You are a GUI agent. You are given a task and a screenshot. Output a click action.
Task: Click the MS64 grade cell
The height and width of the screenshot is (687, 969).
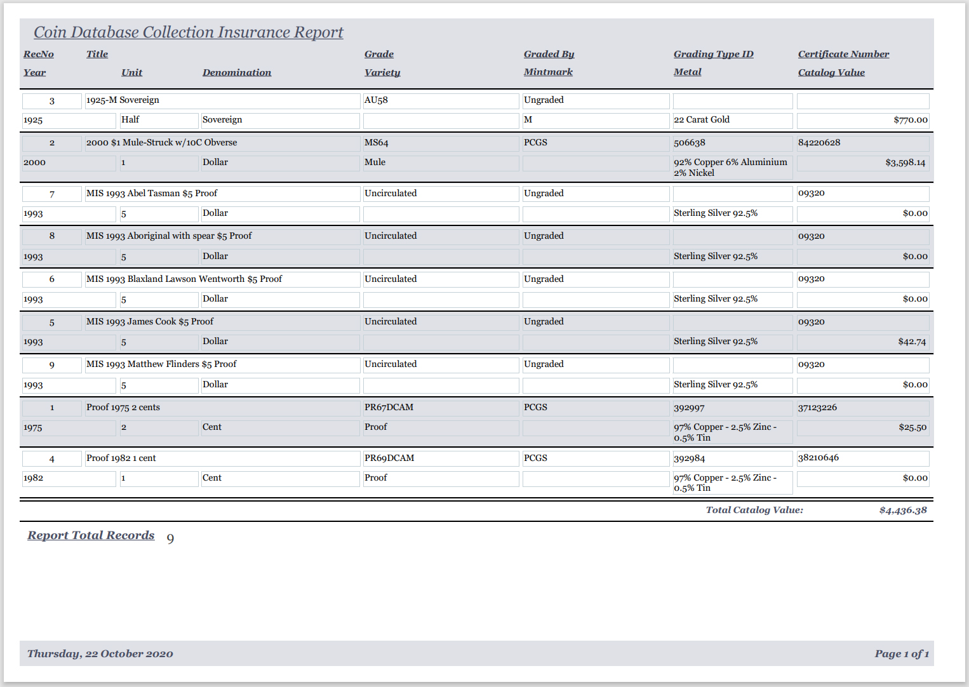tap(441, 143)
